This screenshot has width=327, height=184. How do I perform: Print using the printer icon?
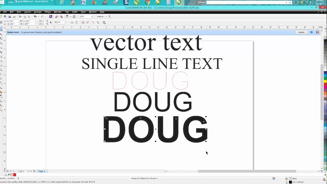coord(14,17)
